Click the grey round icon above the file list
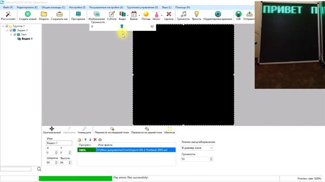 tap(100, 140)
